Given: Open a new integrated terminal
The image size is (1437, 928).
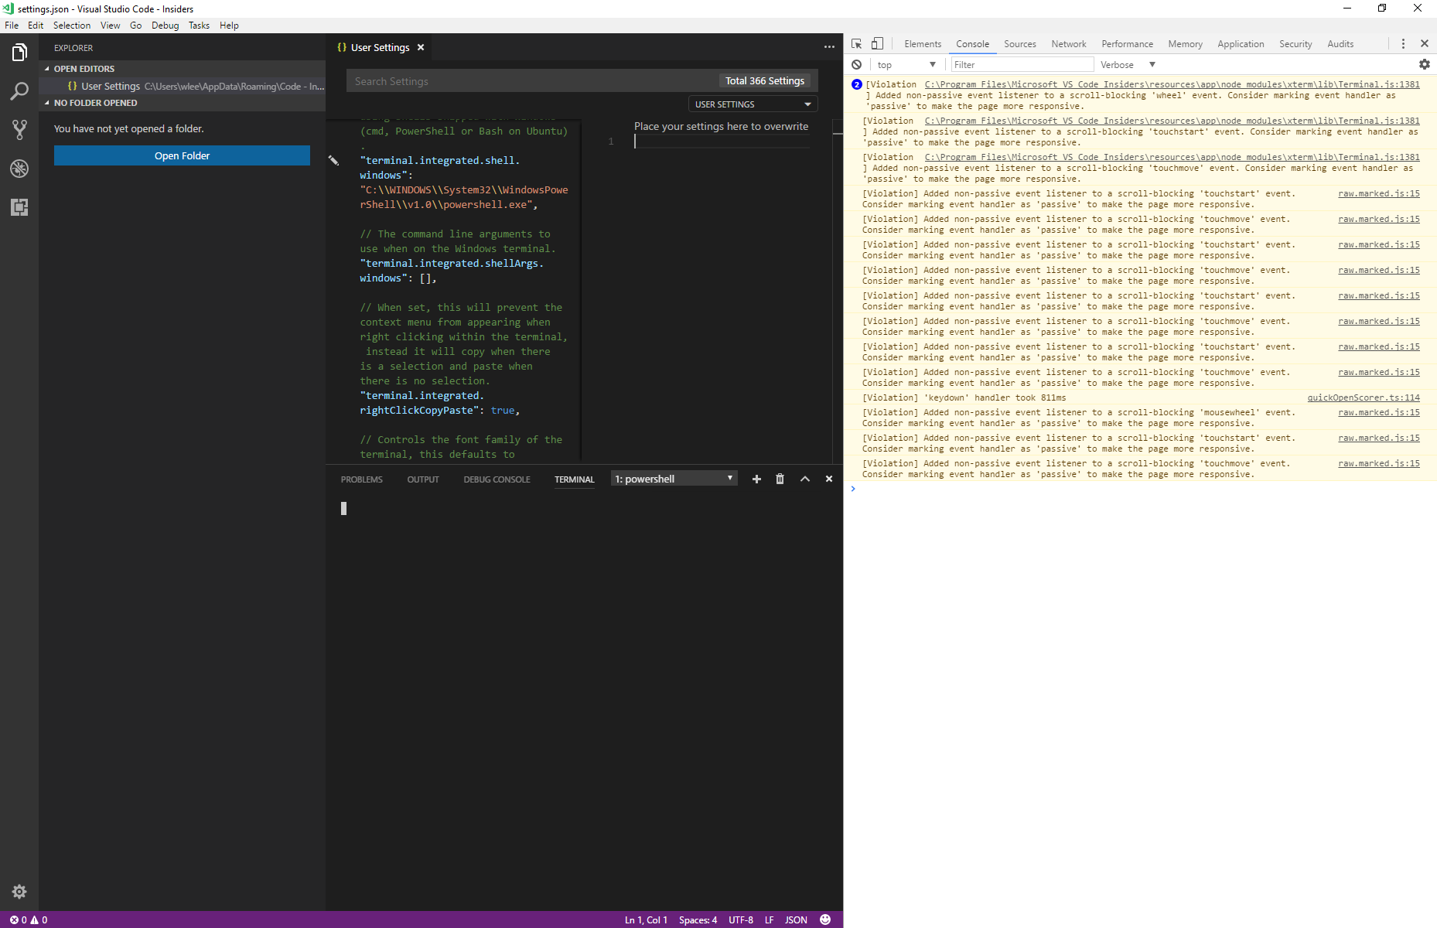Looking at the screenshot, I should pyautogui.click(x=756, y=479).
